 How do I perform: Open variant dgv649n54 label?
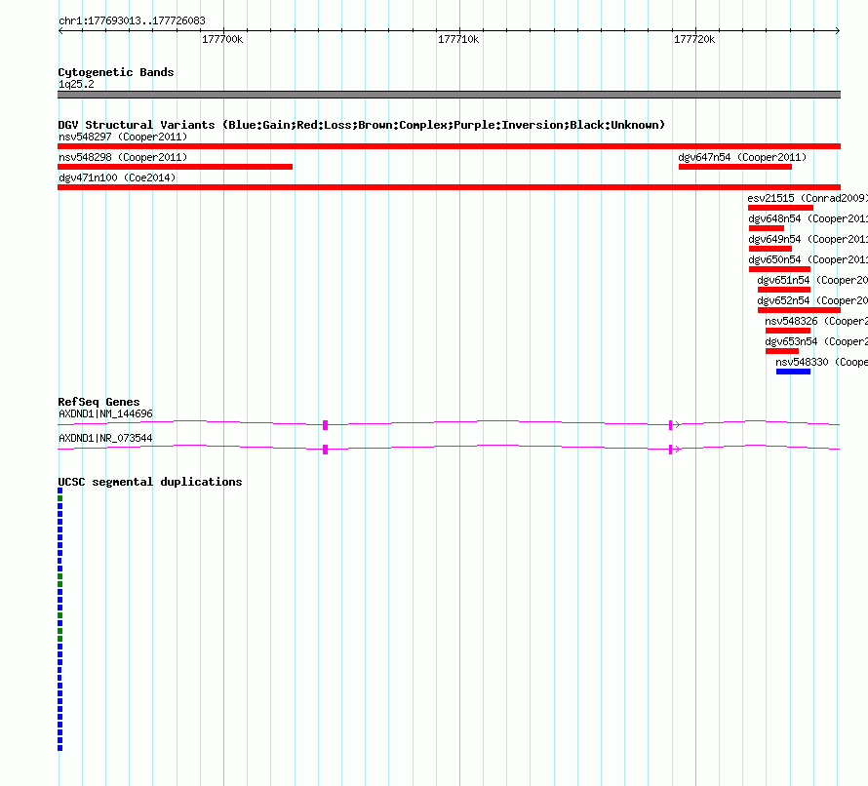pos(809,239)
